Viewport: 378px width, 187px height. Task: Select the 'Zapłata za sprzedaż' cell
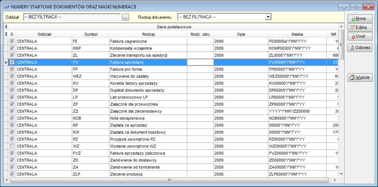pyautogui.click(x=148, y=125)
